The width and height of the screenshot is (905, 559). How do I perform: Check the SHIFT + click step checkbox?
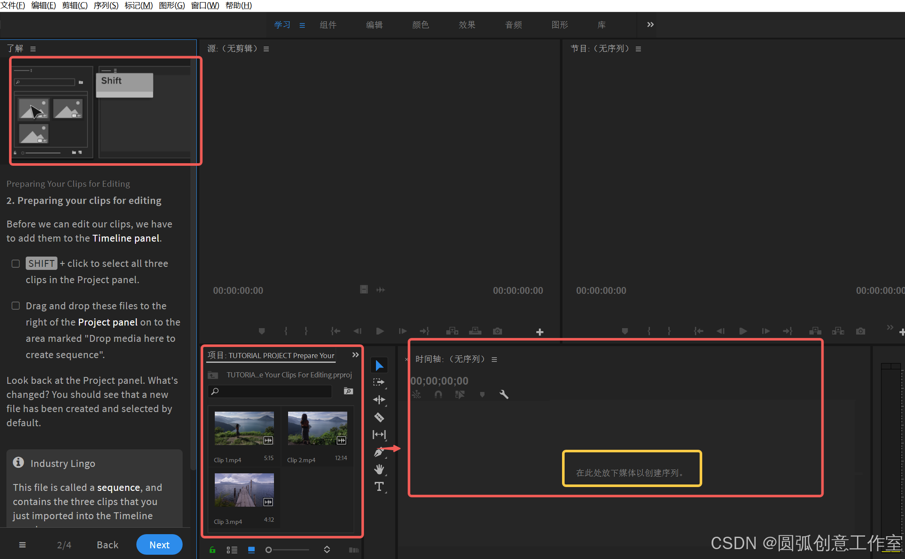pos(16,263)
